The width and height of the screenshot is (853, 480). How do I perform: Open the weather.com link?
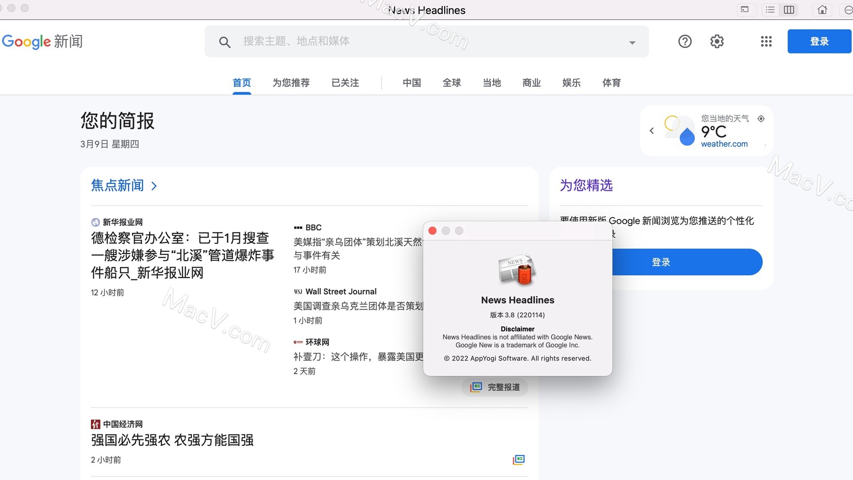point(724,144)
